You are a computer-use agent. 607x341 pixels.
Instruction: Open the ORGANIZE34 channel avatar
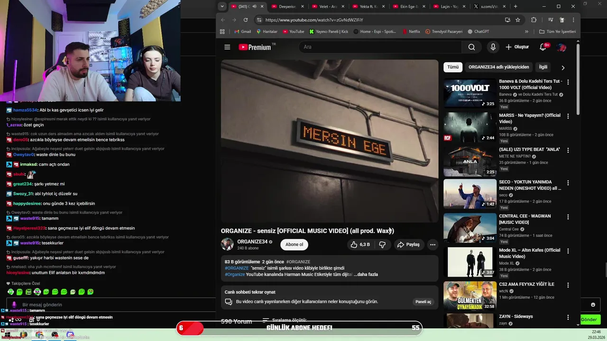point(228,244)
